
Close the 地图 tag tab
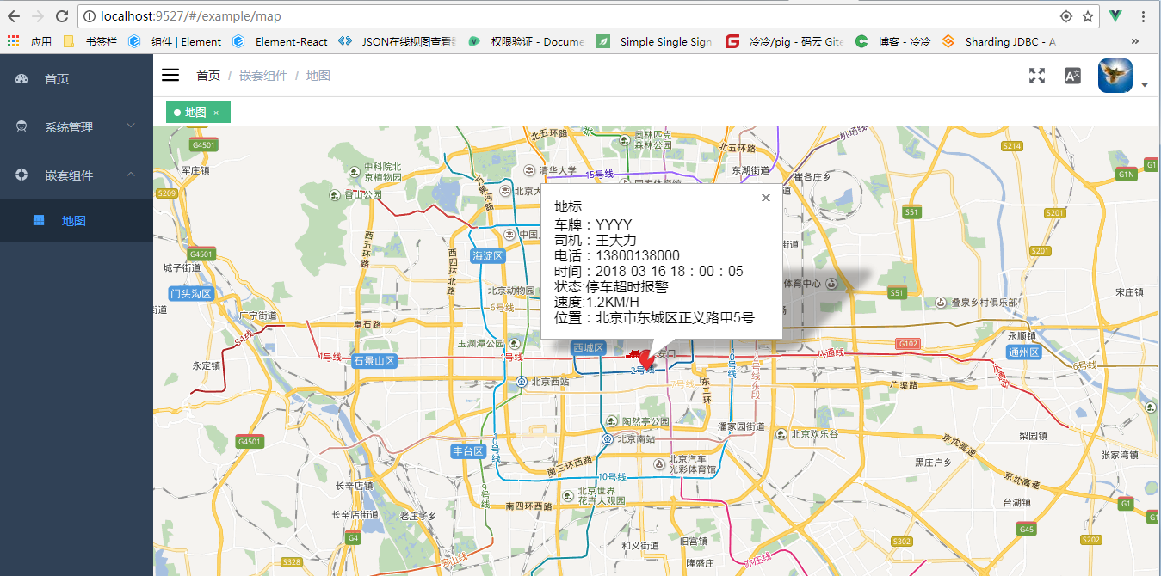pyautogui.click(x=216, y=113)
